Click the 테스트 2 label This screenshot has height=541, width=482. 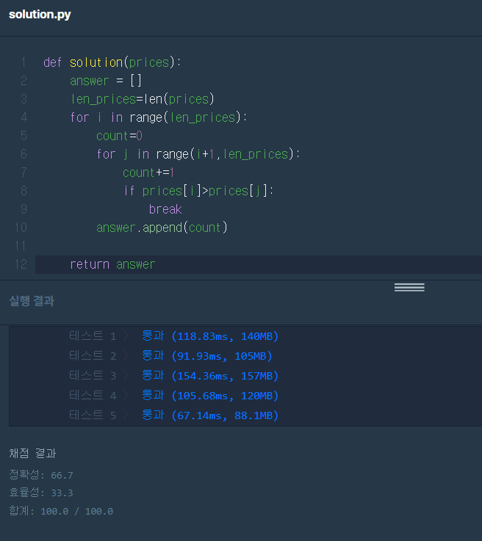(93, 356)
